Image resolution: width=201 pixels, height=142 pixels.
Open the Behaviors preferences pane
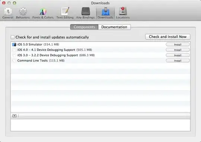coord(23,13)
